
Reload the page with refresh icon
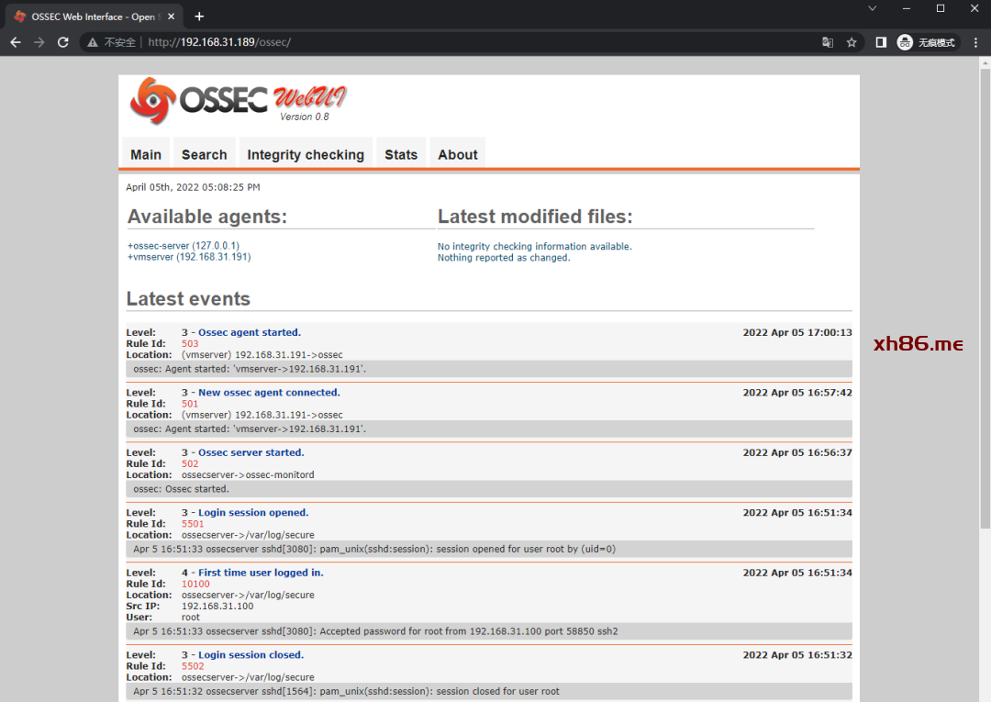click(63, 42)
